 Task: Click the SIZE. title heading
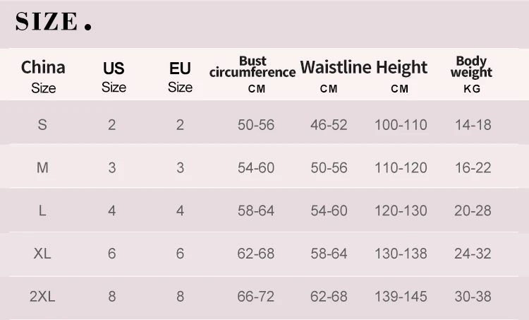tap(54, 22)
